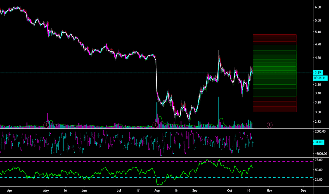The height and width of the screenshot is (194, 329).
Task: Click the 3.00 price axis label
Action: 318,112
